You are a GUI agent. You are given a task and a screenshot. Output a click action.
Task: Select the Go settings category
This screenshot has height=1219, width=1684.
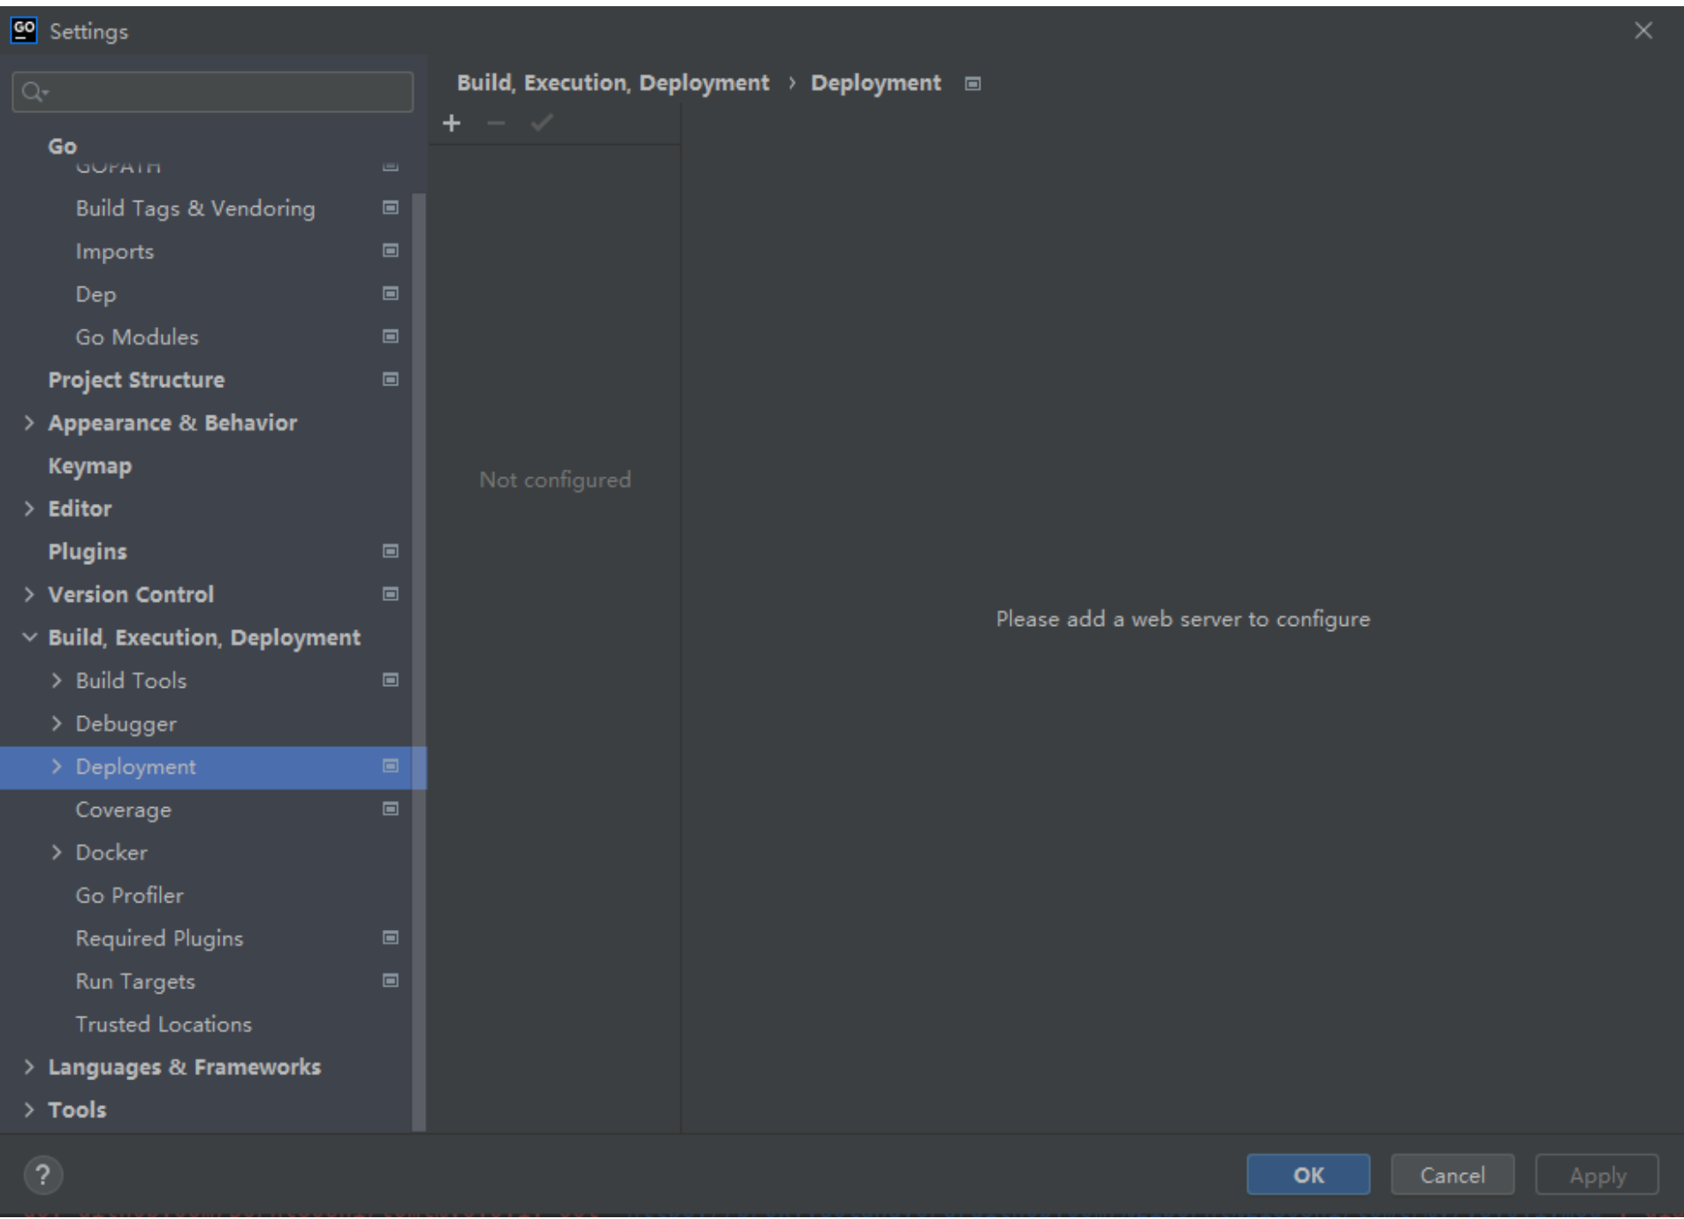tap(62, 146)
